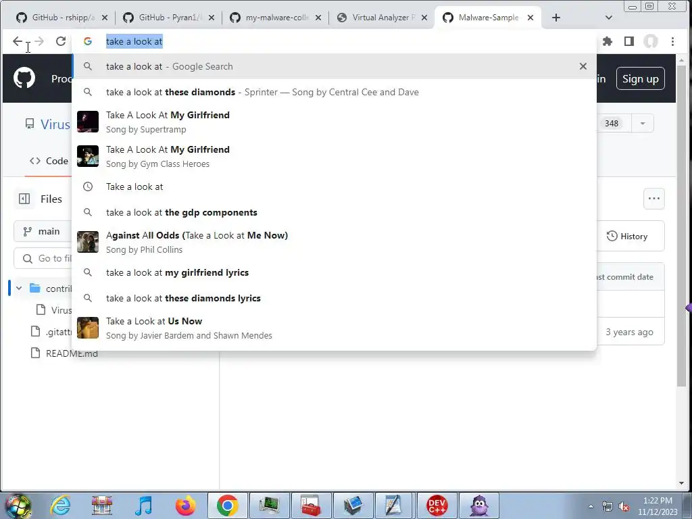Click the page vertical scrollbar
The image size is (692, 519).
pos(681,226)
